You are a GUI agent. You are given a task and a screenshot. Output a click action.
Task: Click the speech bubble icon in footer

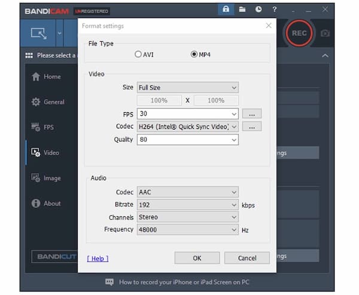coord(109,282)
